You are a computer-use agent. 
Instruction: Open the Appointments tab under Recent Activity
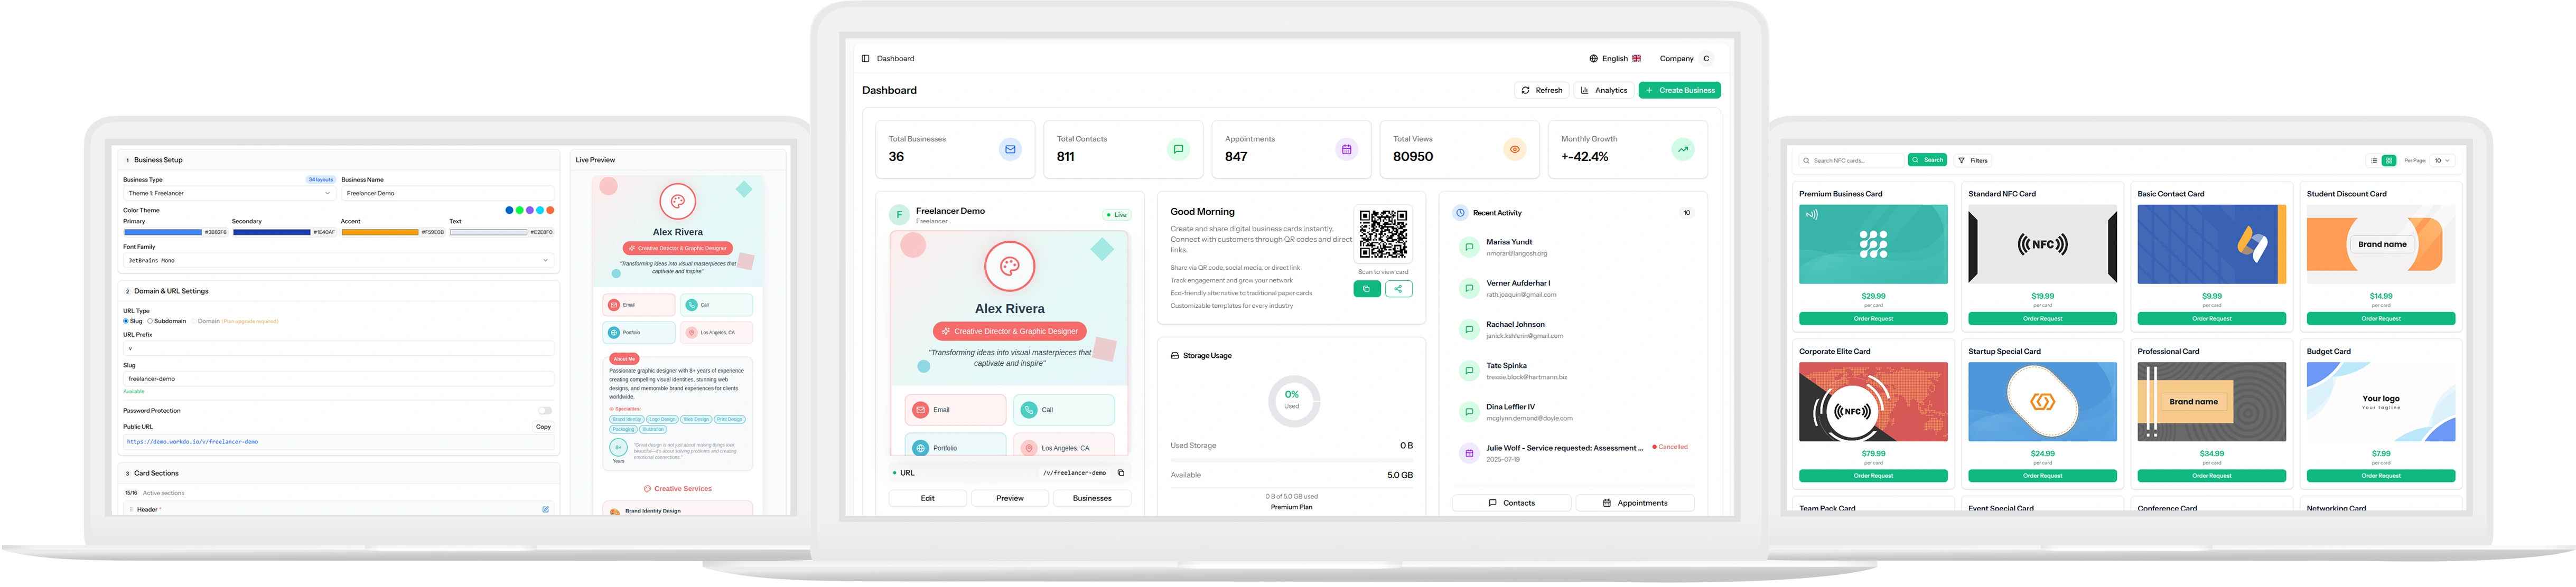pyautogui.click(x=1635, y=503)
